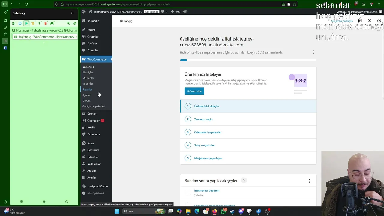
Task: Click Yeni in the admin bar
Action: 176,12
